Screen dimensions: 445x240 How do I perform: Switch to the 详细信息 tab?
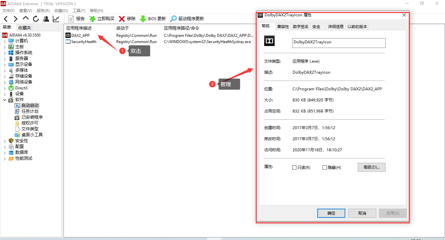pos(336,27)
